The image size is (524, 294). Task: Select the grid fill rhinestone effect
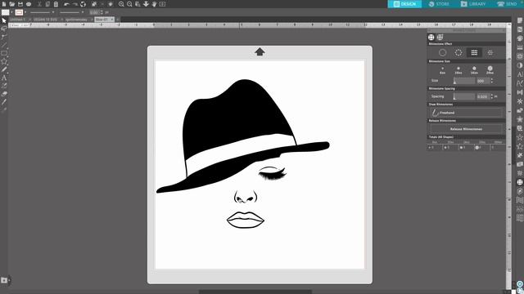pos(474,52)
